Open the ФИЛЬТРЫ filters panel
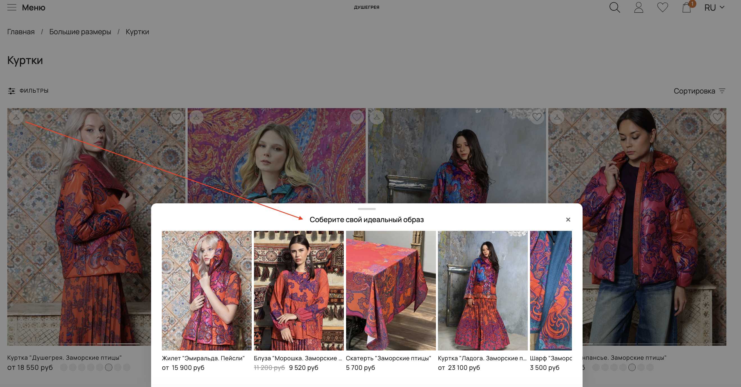Image resolution: width=741 pixels, height=387 pixels. point(28,91)
